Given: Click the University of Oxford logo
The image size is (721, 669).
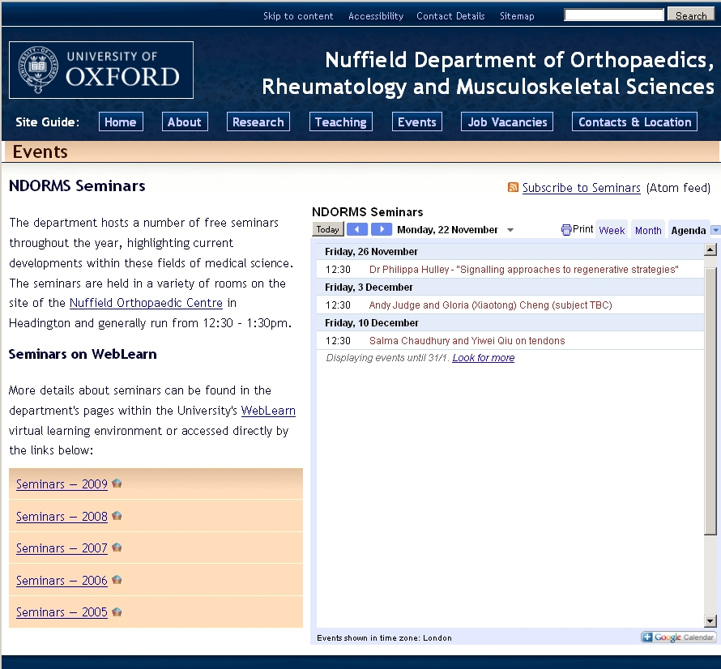Looking at the screenshot, I should tap(101, 70).
